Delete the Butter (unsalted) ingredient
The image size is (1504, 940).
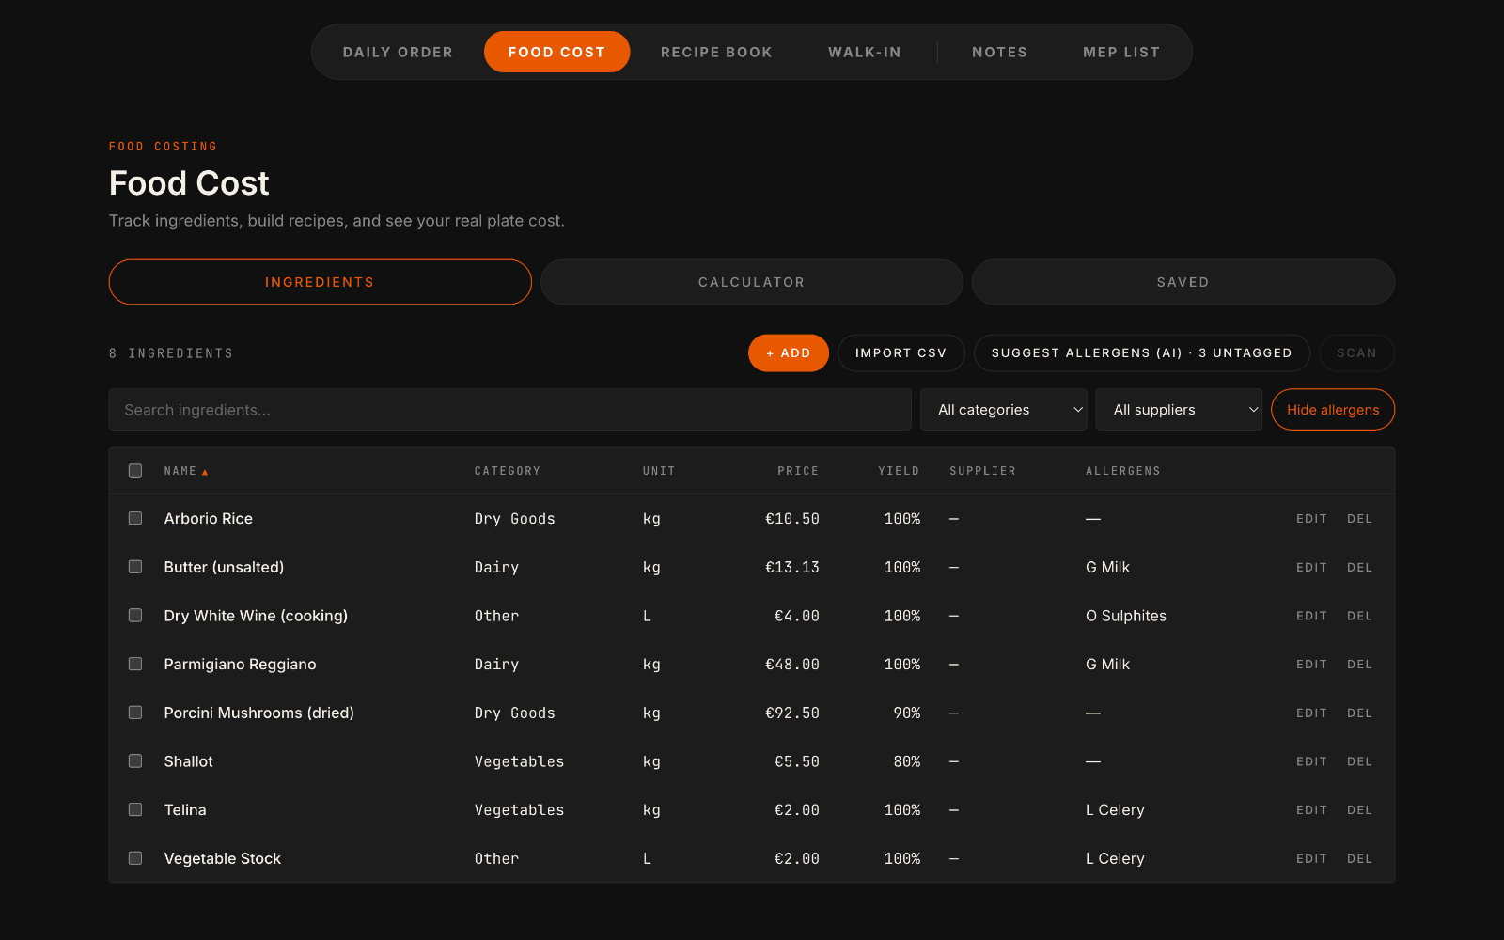1359,568
